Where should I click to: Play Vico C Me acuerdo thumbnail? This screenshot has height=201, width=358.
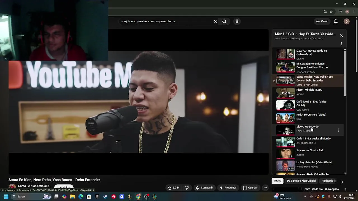tap(285, 130)
